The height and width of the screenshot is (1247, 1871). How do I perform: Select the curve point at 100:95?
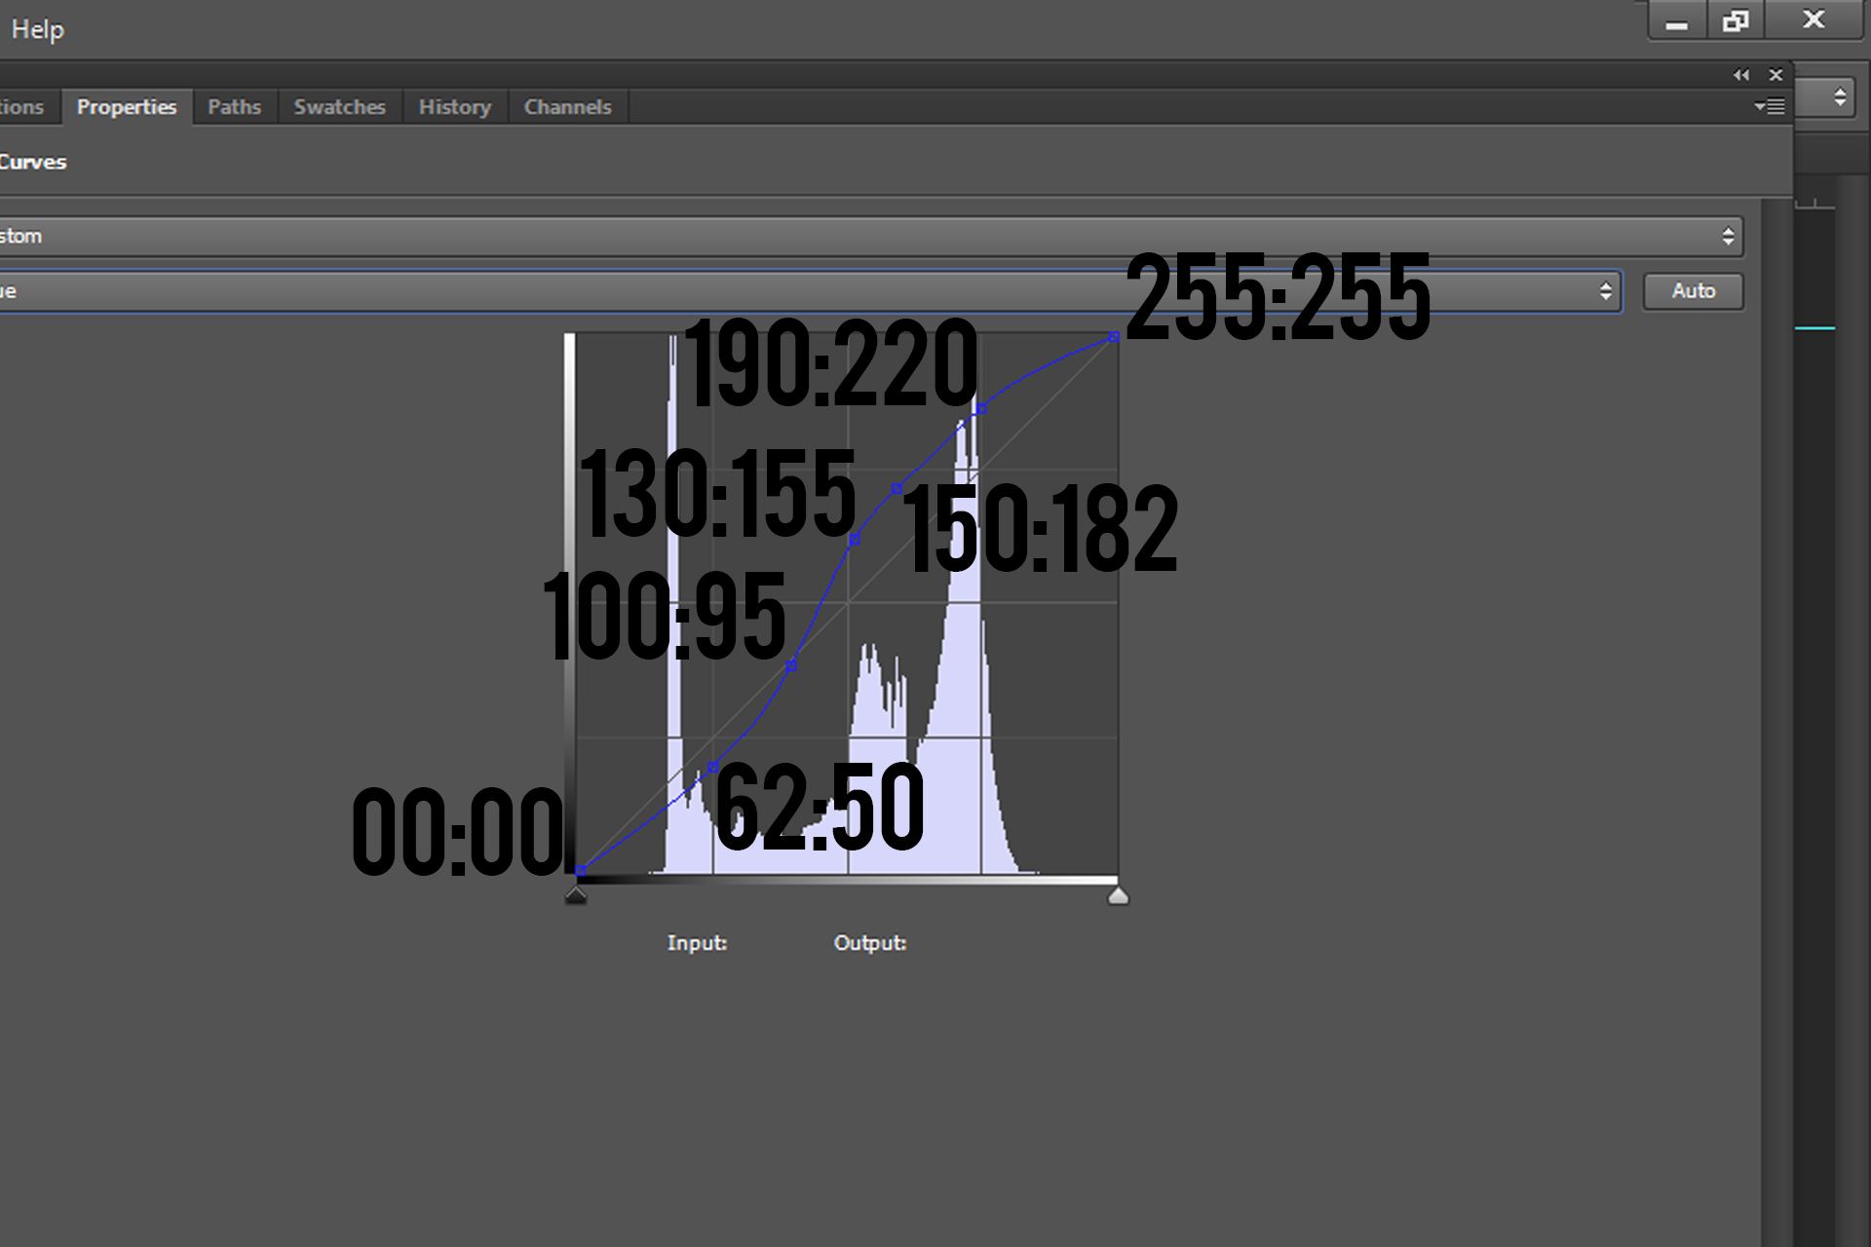791,665
